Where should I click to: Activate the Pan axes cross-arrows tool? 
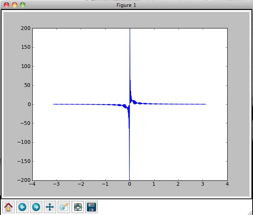coord(50,207)
